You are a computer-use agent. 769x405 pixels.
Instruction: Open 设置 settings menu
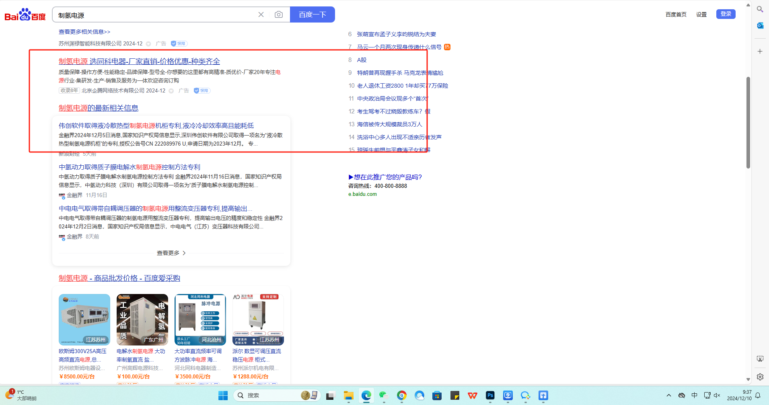pyautogui.click(x=701, y=14)
